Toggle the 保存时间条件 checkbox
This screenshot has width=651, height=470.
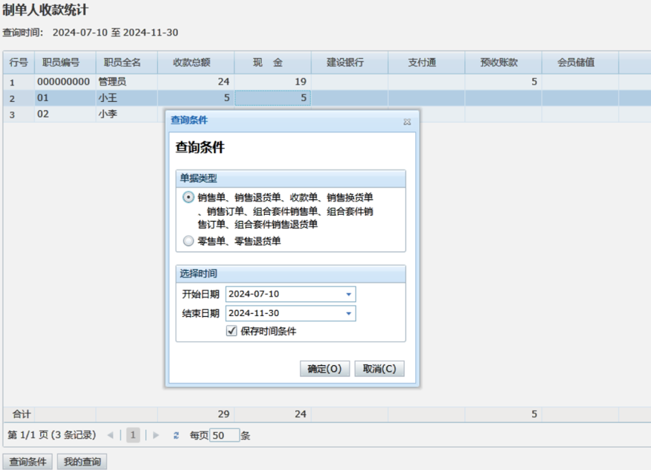click(232, 331)
